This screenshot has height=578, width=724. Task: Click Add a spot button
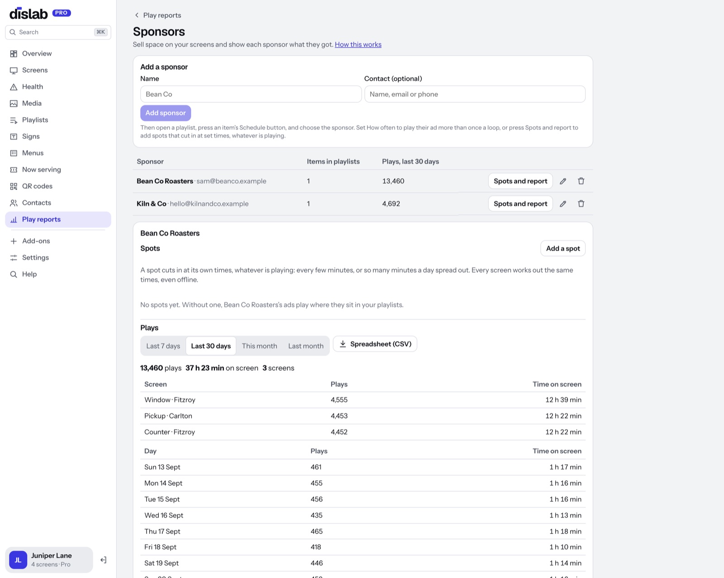click(x=563, y=248)
